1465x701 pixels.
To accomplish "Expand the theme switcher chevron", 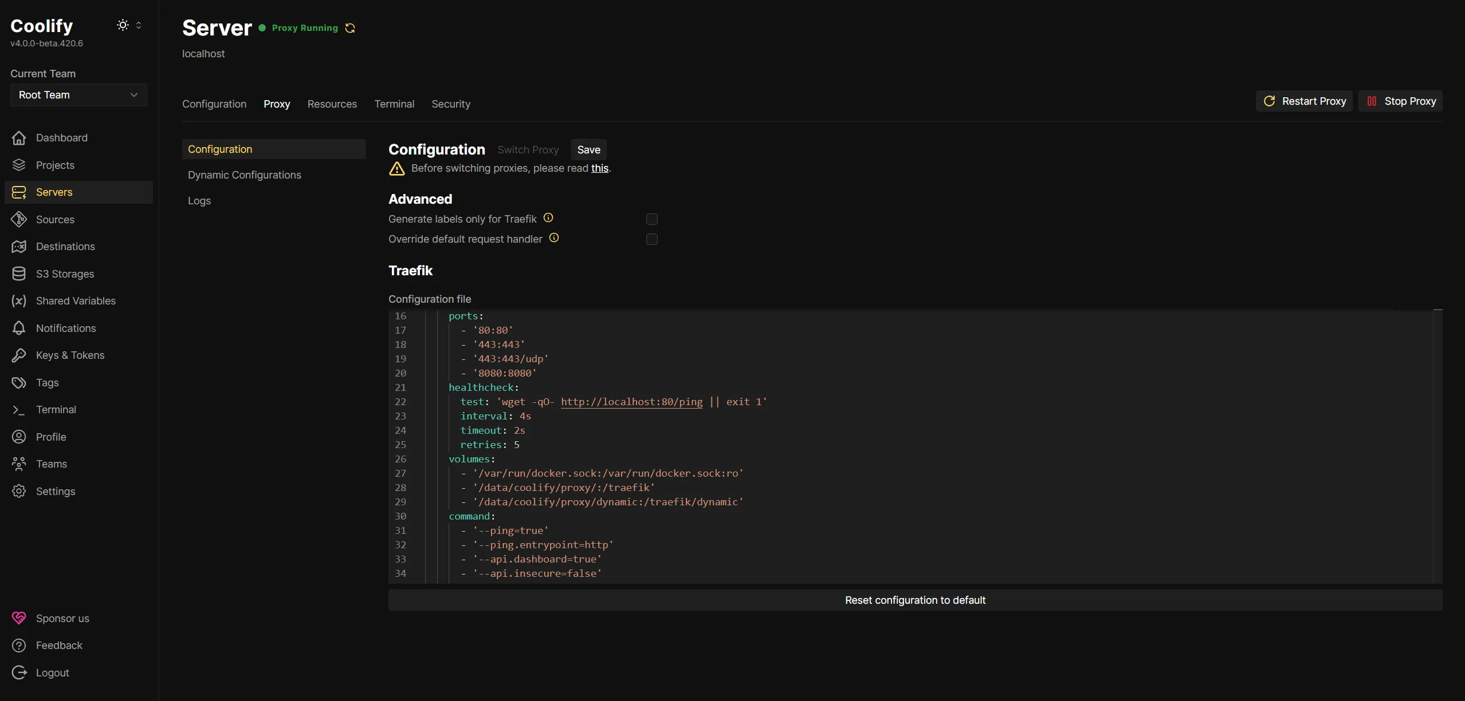I will [139, 25].
